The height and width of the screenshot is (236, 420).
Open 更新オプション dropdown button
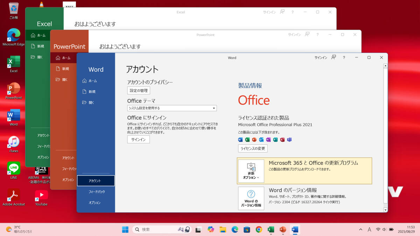(x=251, y=171)
